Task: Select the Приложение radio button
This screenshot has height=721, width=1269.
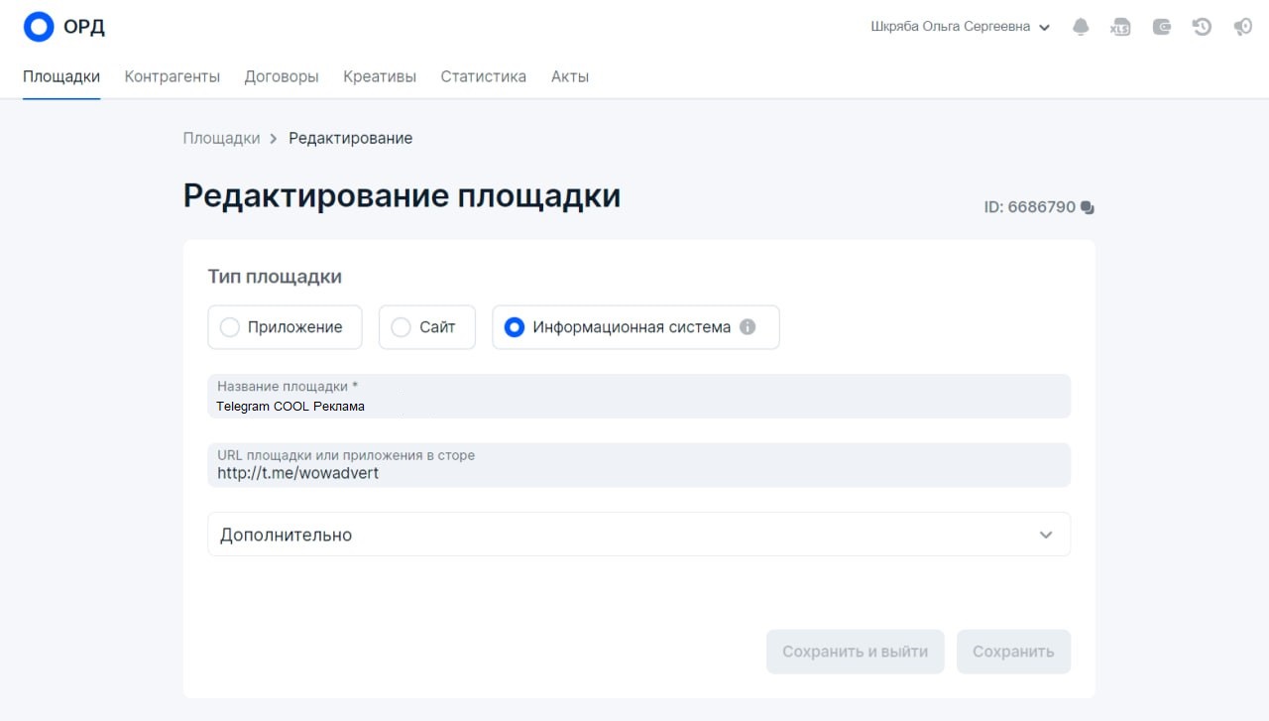Action: pyautogui.click(x=230, y=327)
